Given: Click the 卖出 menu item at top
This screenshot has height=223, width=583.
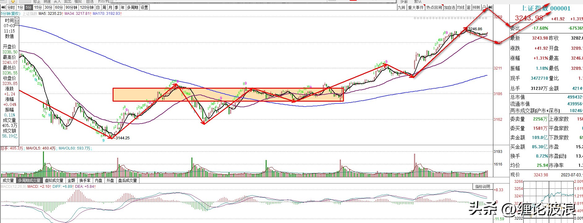Looking at the screenshot, I should tap(68, 2).
